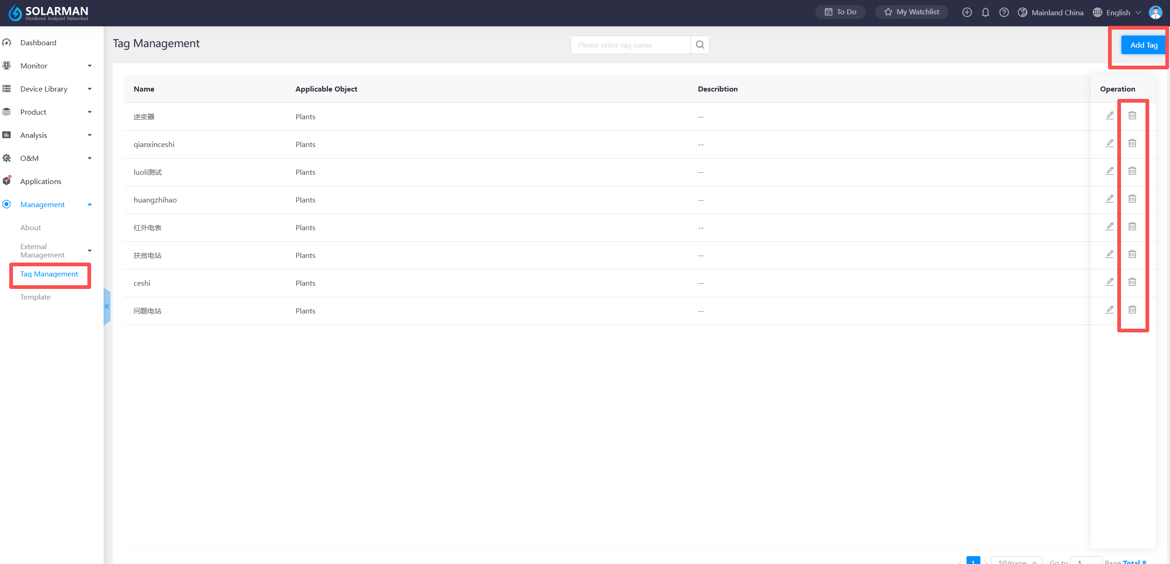The image size is (1170, 564).
Task: Edit the qianxinceshi tag
Action: [x=1109, y=143]
